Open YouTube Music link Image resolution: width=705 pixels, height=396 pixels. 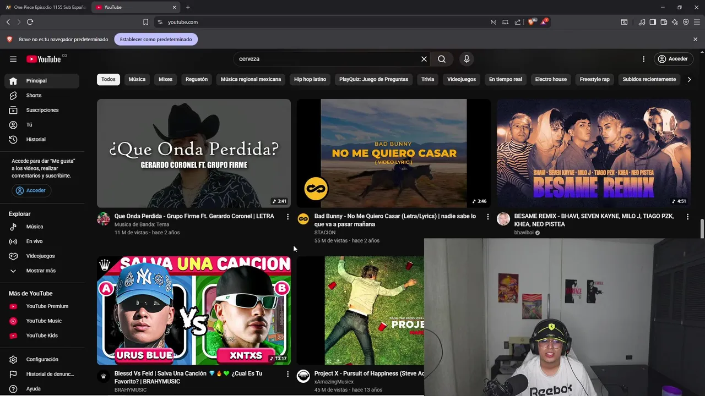pyautogui.click(x=42, y=321)
